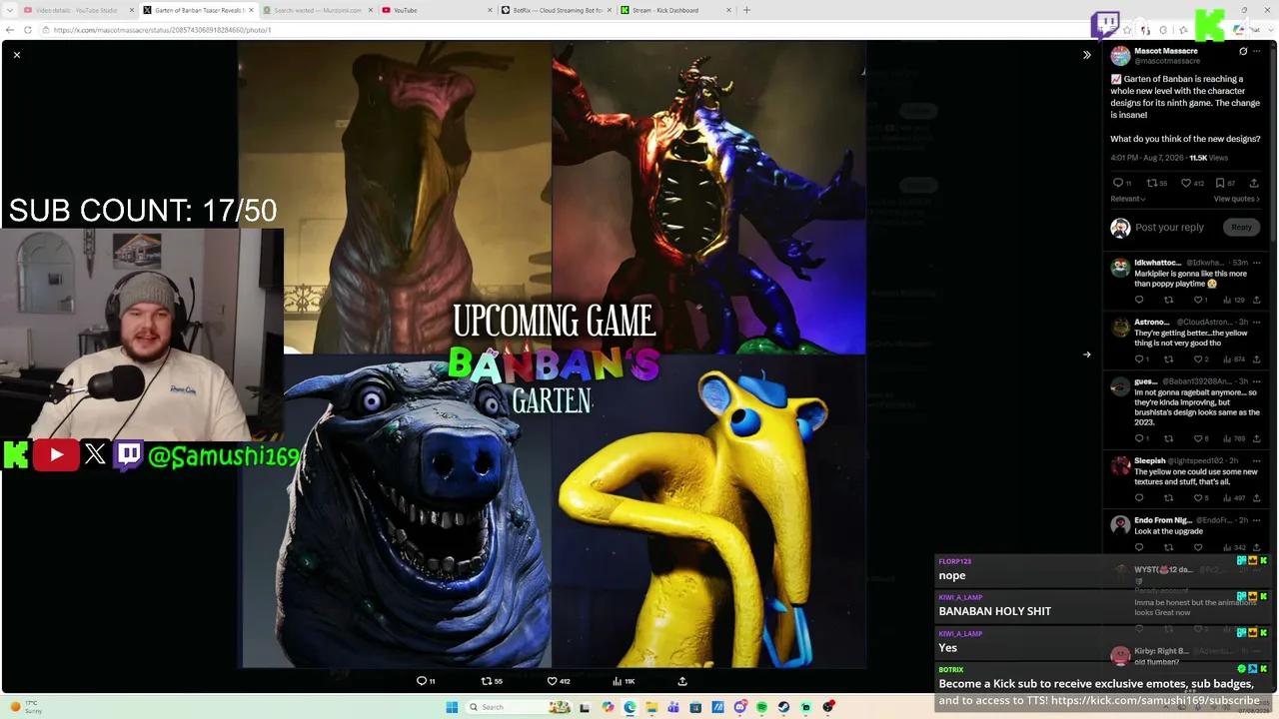1279x719 pixels.
Task: Share the Mascot Massacre post from sidebar
Action: click(x=1254, y=183)
